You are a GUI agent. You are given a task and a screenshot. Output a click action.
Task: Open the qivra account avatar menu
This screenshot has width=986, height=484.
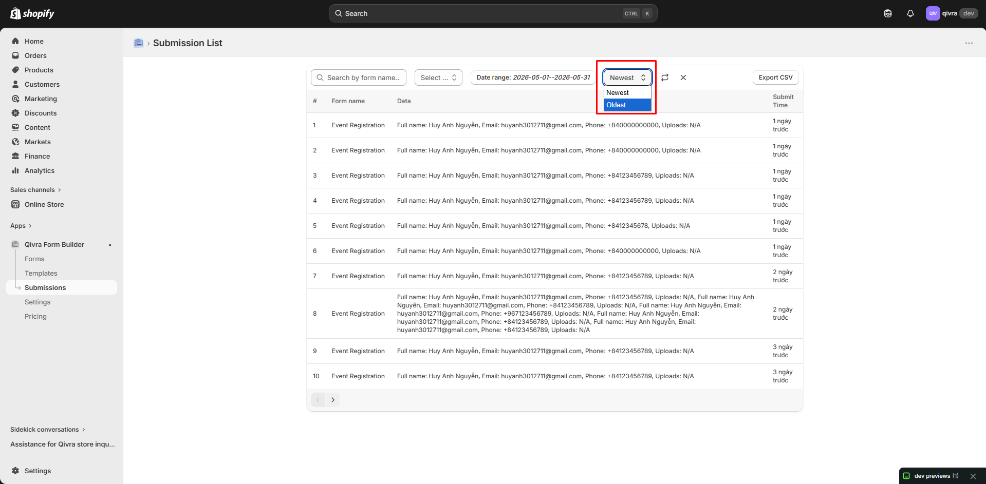point(933,13)
